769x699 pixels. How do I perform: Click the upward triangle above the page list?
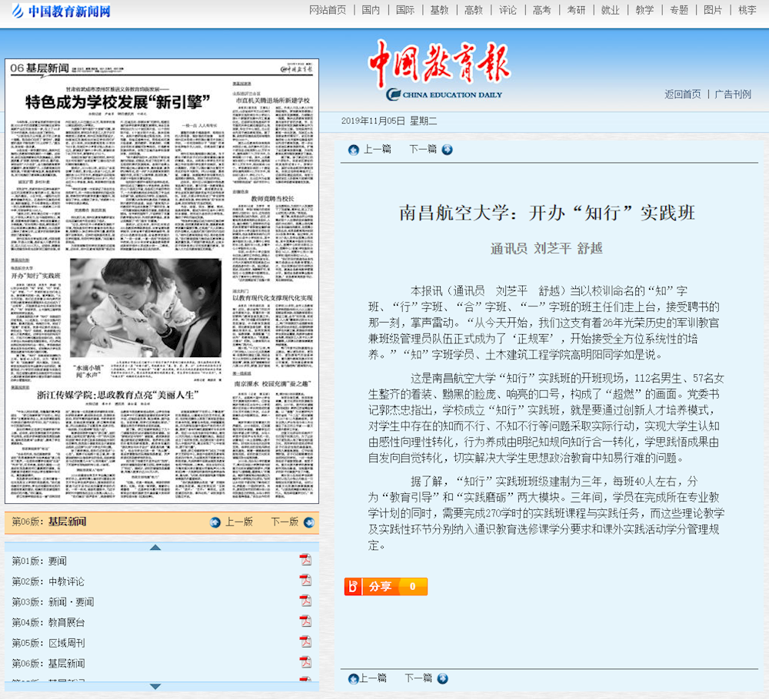(x=156, y=548)
